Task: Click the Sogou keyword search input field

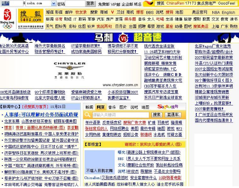Action: pos(121,115)
